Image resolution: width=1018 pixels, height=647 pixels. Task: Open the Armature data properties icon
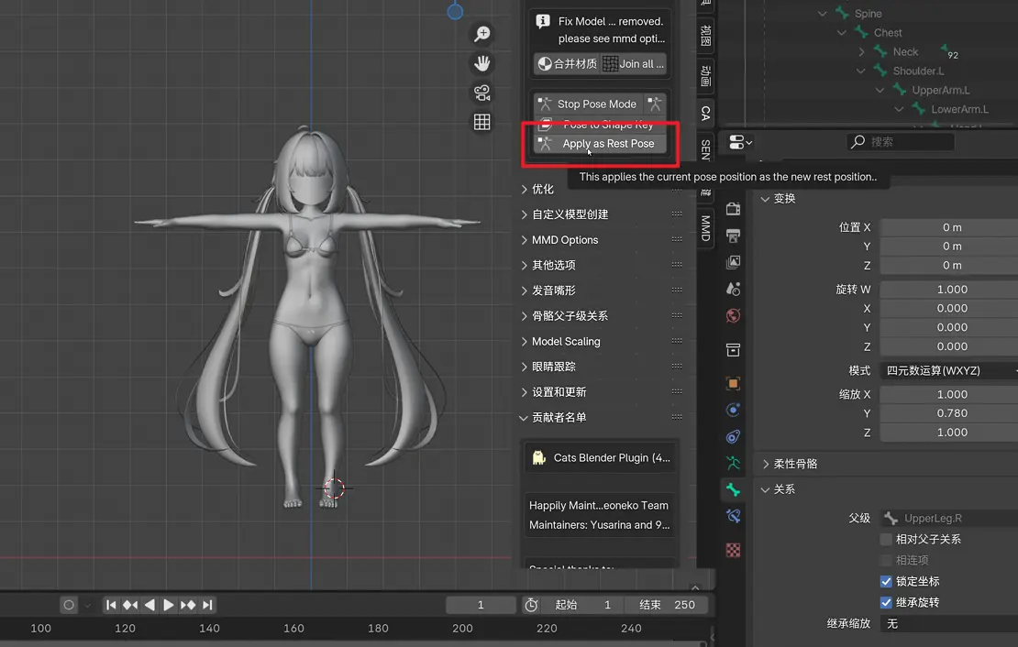tap(733, 463)
